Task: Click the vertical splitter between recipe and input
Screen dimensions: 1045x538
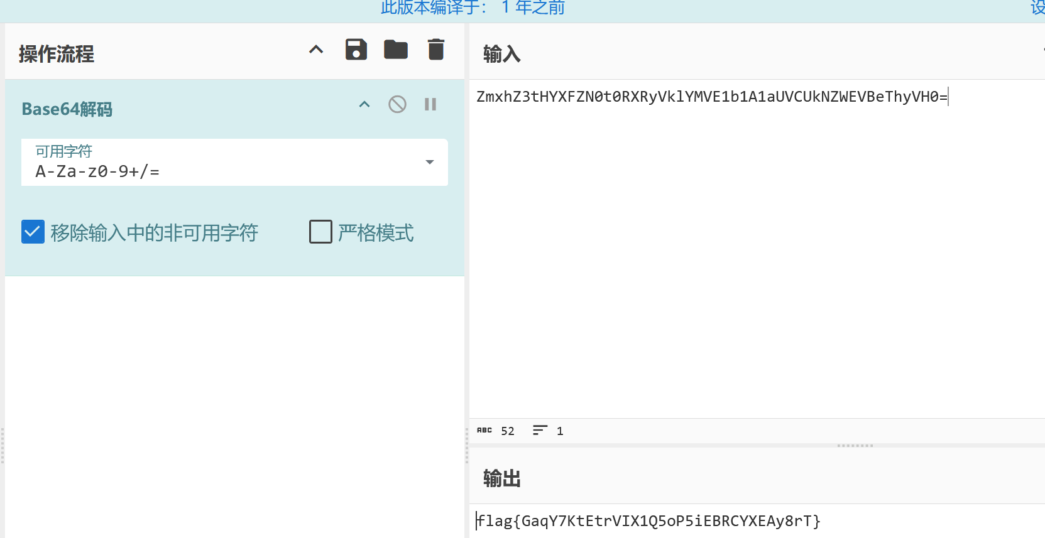Action: coord(467,446)
